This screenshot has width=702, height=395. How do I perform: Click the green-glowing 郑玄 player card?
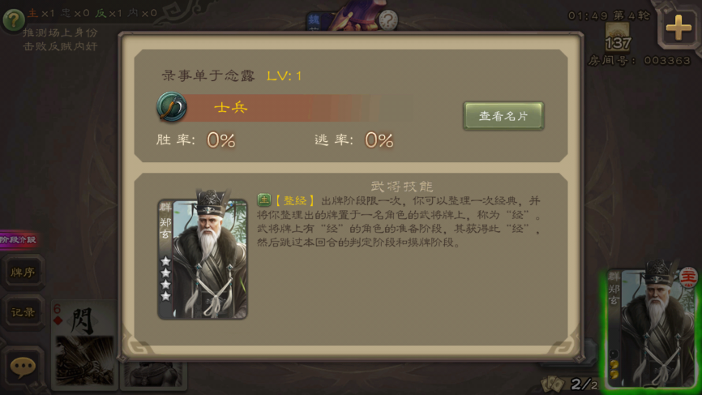point(652,327)
